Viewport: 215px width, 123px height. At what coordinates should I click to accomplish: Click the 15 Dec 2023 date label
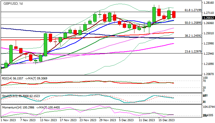(x=167, y=120)
